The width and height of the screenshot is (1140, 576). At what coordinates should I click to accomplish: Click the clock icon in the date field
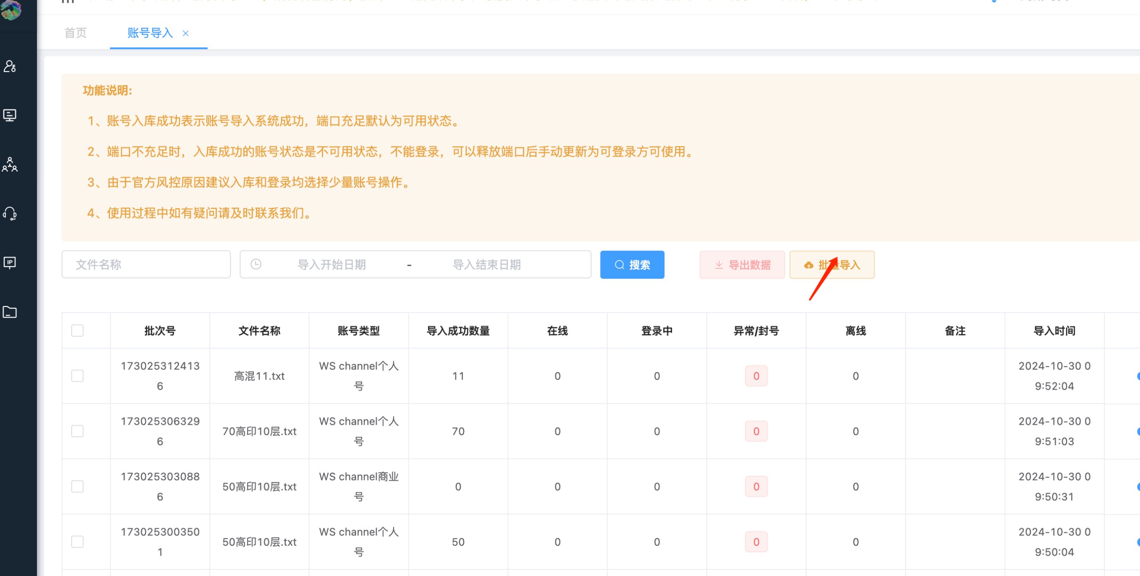(x=256, y=265)
